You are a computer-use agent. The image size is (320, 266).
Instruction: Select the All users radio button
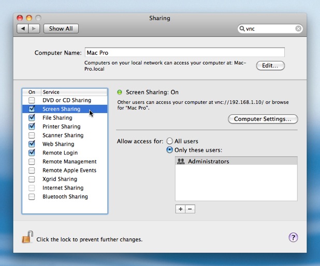170,141
